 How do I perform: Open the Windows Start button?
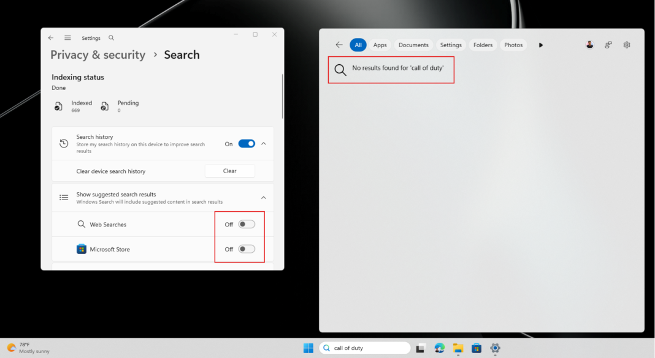pyautogui.click(x=308, y=348)
